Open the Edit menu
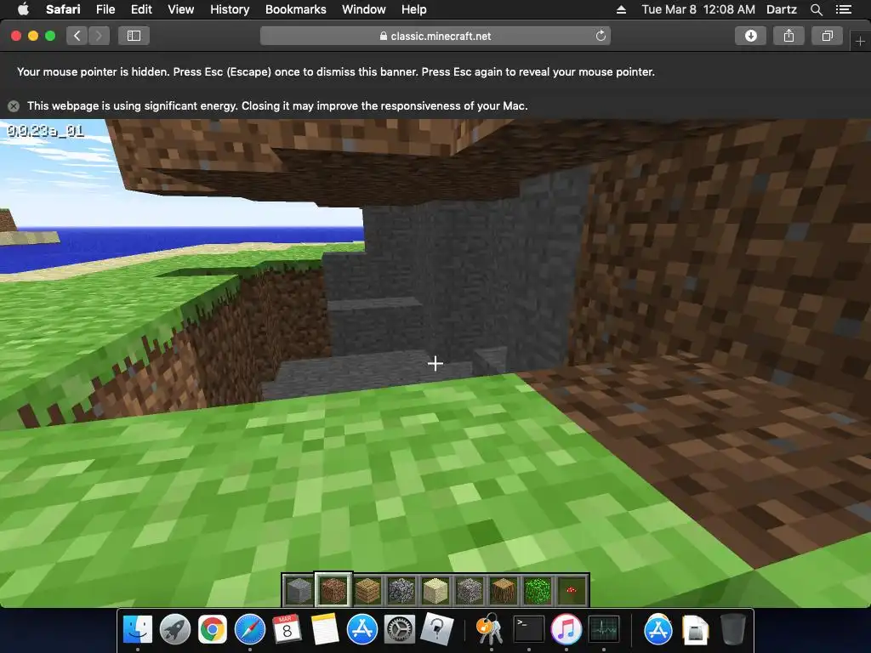The image size is (871, 653). pos(141,9)
